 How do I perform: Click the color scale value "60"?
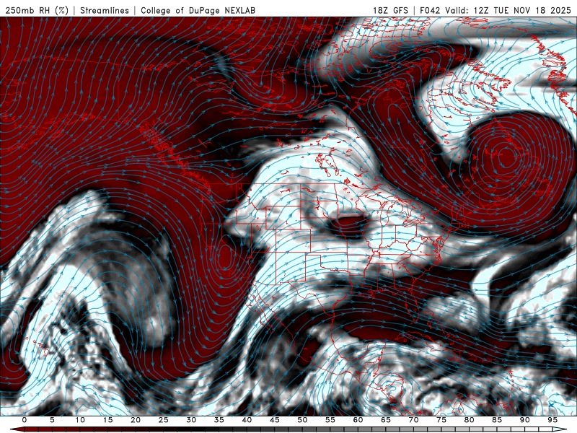point(358,420)
